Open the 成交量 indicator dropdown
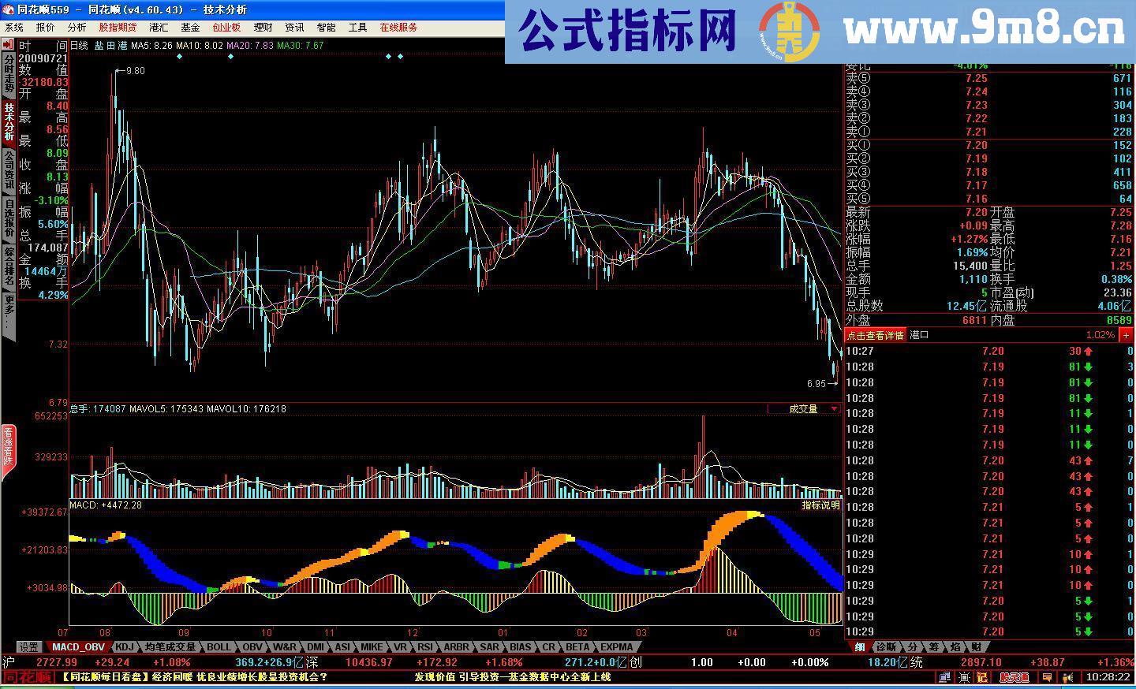 804,409
